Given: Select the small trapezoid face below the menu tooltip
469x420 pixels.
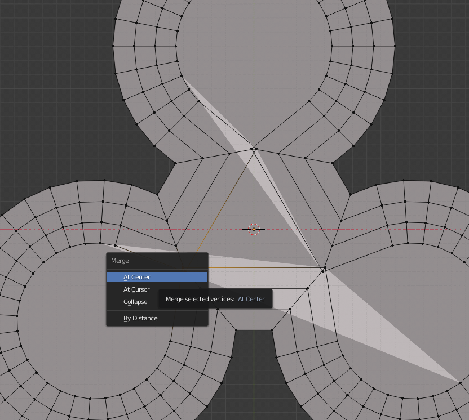Looking at the screenshot, I should point(254,319).
